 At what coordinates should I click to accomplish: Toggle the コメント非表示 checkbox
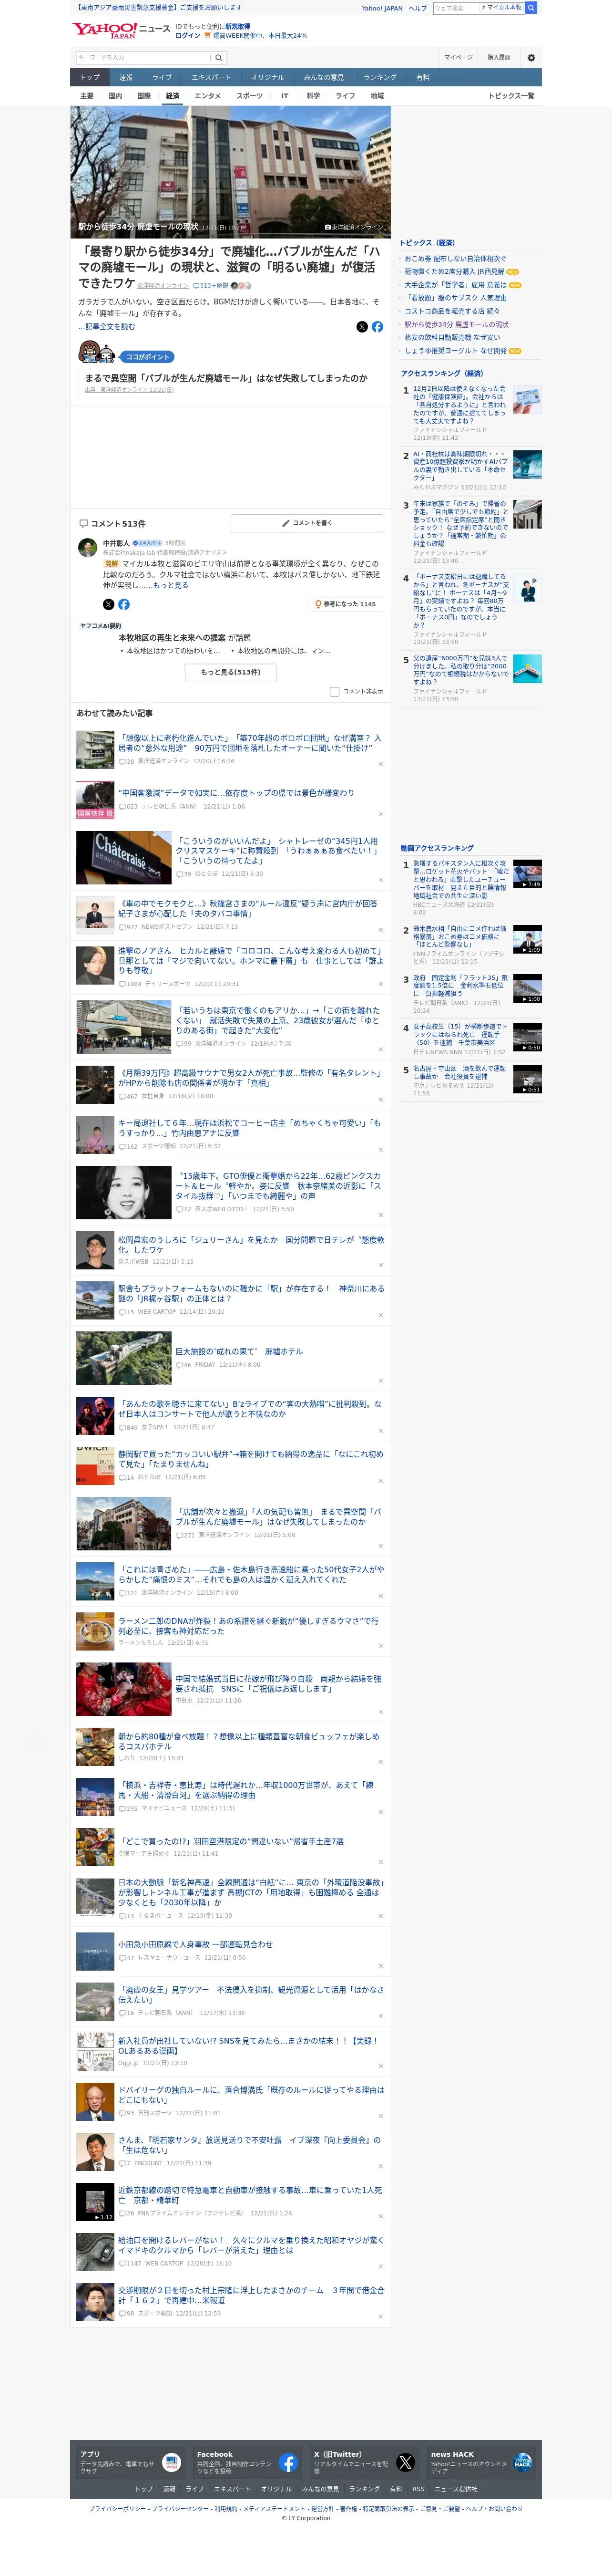(335, 691)
